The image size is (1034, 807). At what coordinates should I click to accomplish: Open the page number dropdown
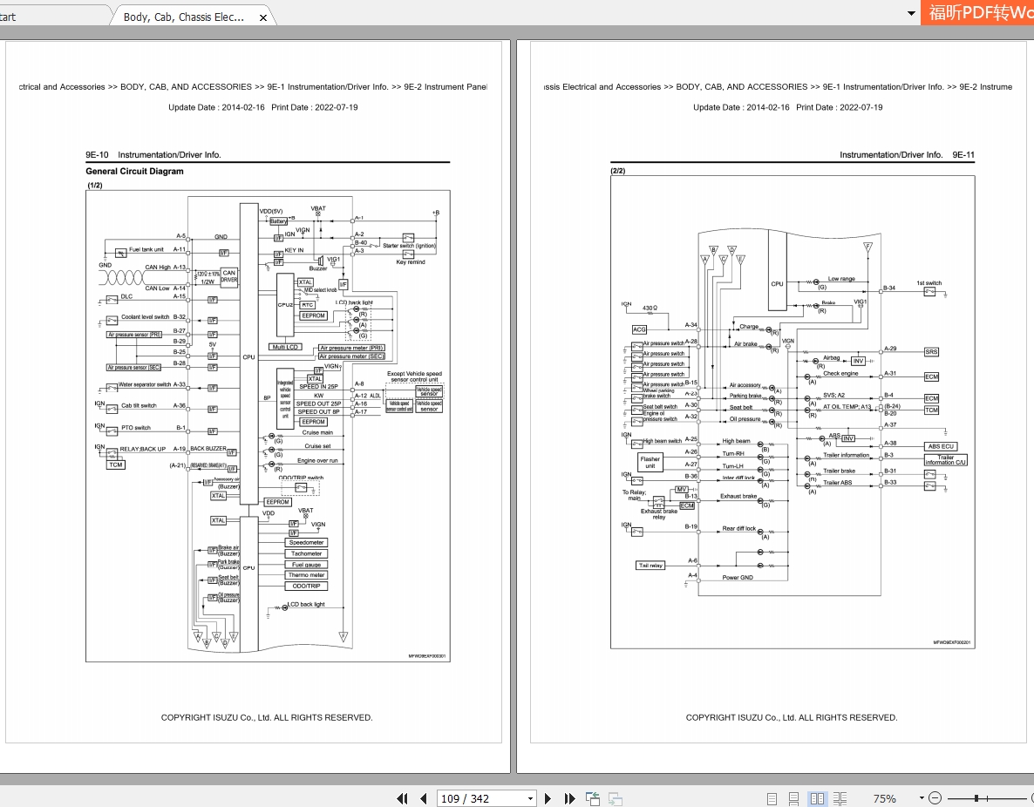[x=529, y=798]
